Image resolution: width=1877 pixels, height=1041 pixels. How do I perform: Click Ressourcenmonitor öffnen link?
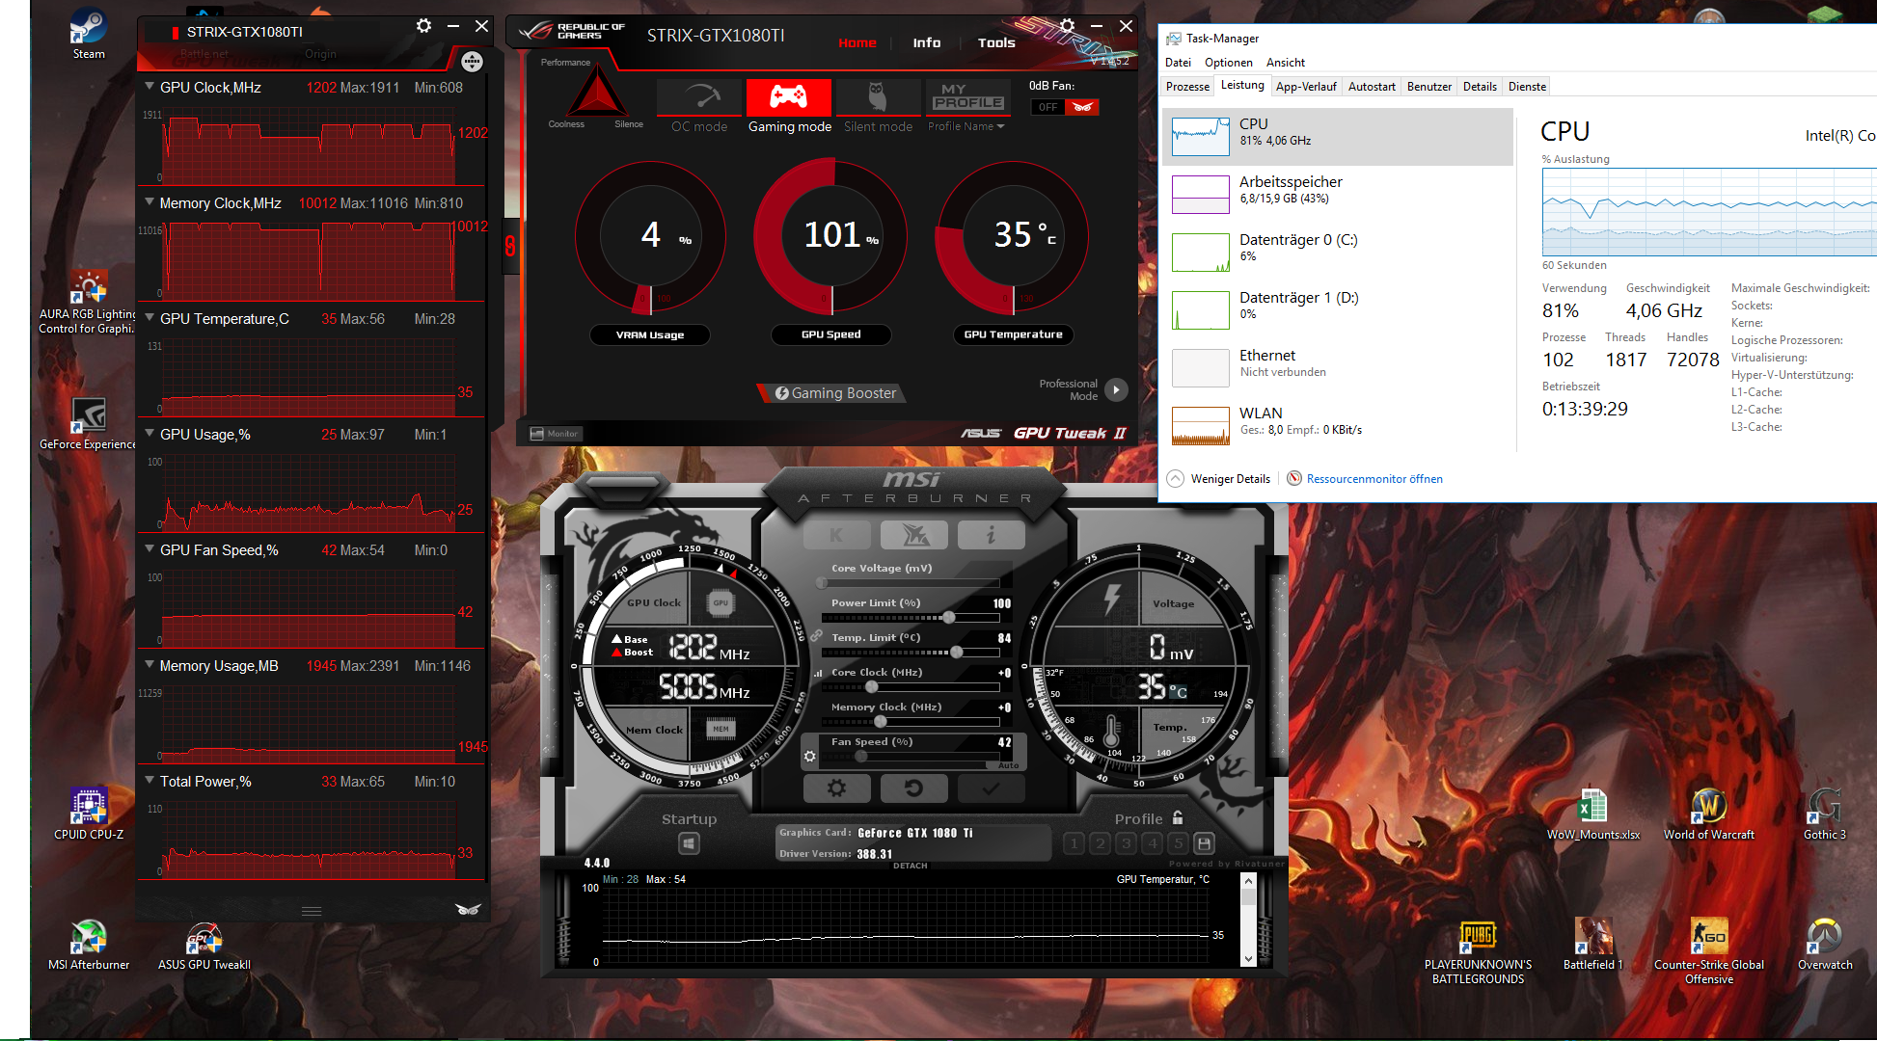[x=1374, y=479]
